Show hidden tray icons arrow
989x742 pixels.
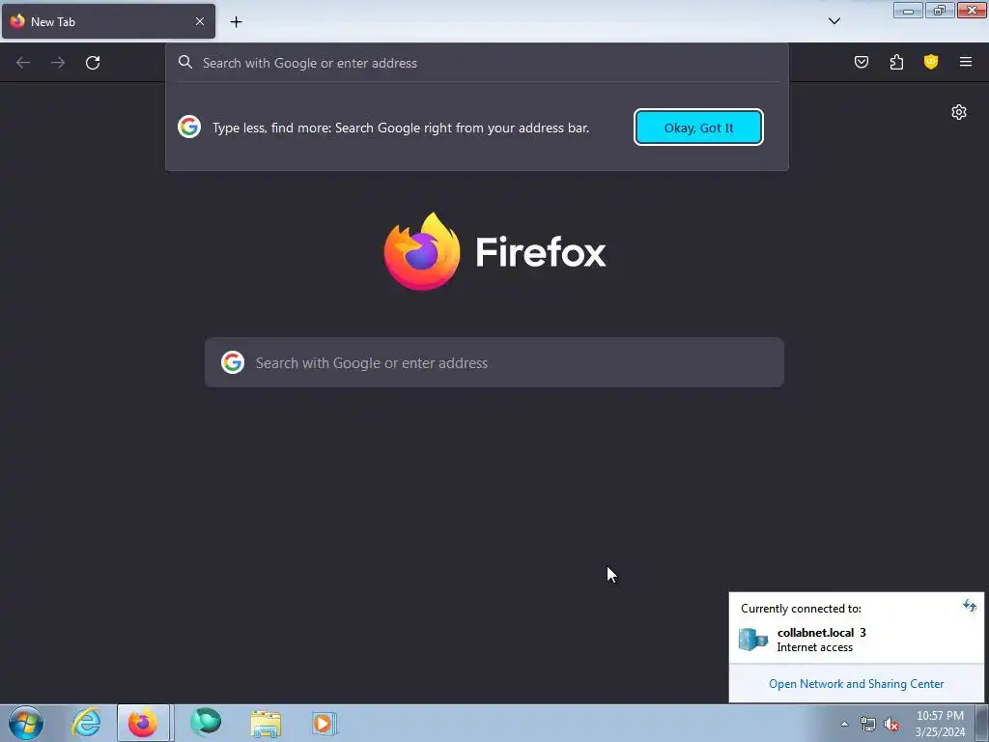point(844,725)
